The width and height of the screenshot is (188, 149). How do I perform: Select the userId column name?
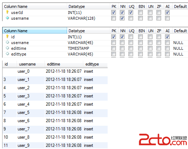[x=17, y=13]
